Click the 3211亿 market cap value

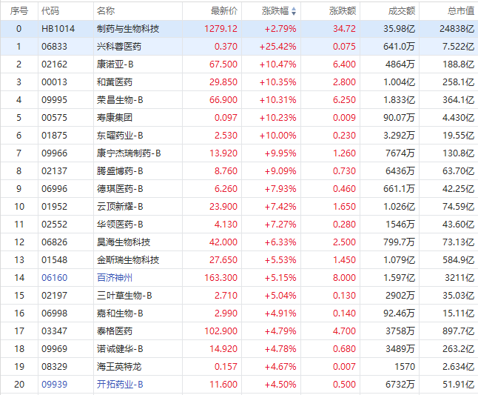click(x=460, y=278)
